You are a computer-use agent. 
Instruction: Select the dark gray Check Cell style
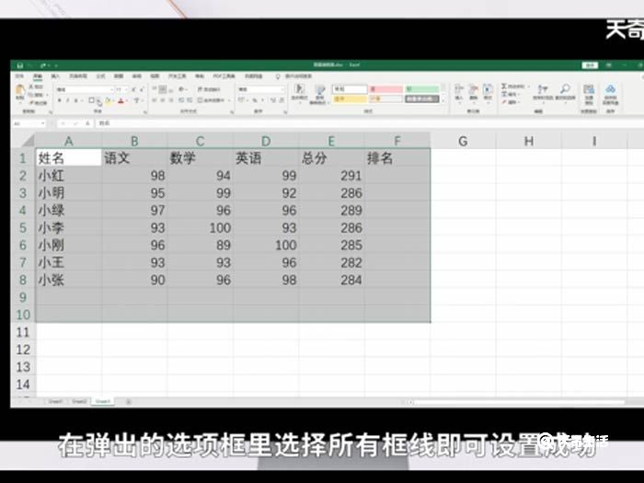pos(421,99)
